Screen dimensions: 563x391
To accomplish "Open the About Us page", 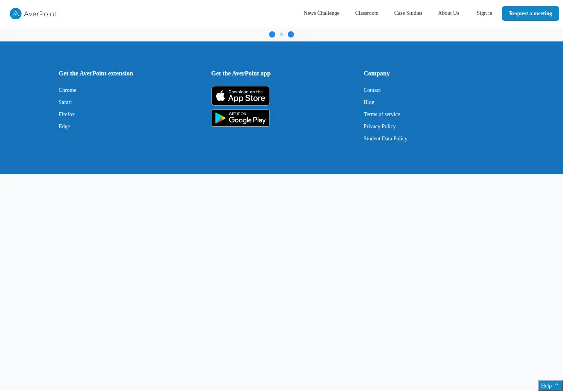I will (x=448, y=13).
